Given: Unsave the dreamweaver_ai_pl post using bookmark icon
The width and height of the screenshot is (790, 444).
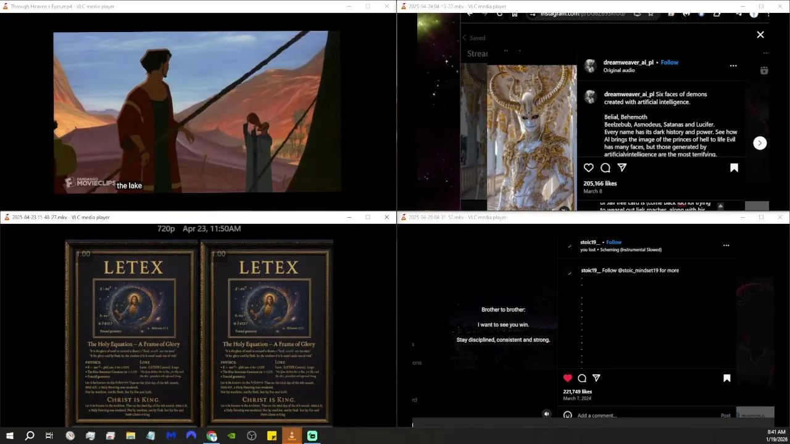Looking at the screenshot, I should click(x=734, y=168).
